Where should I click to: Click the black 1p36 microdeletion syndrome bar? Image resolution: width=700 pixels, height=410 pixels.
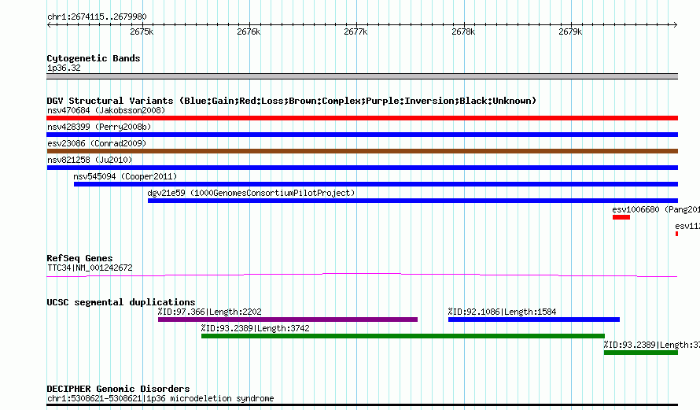362,405
